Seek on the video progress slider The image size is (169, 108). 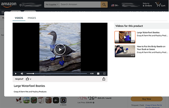coord(57,74)
